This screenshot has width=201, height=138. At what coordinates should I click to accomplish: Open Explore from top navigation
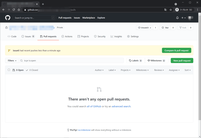(x=101, y=18)
